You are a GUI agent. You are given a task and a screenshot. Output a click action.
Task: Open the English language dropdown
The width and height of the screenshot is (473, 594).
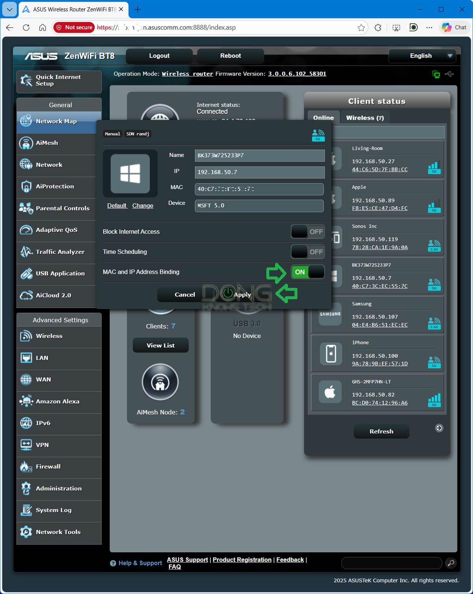[x=422, y=56]
